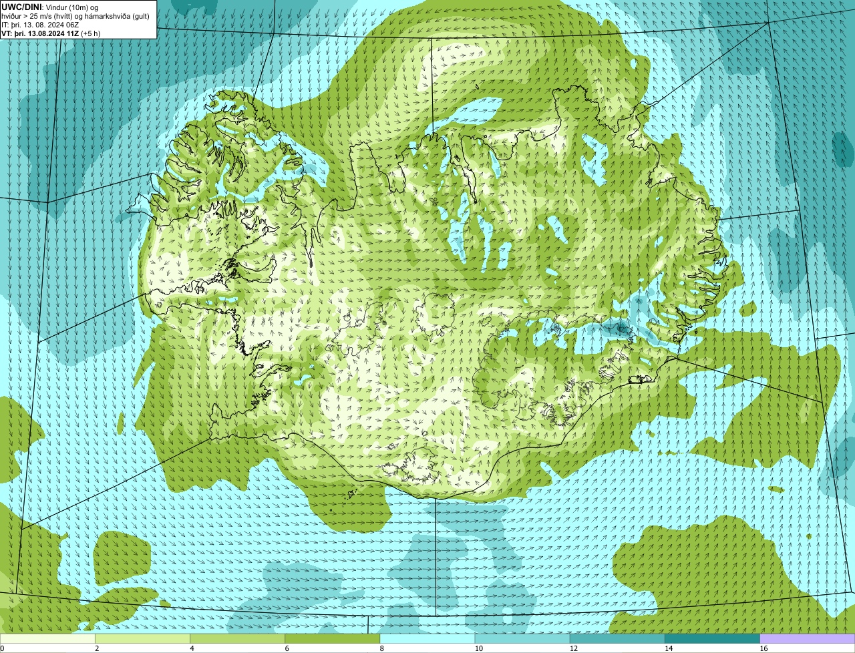Click the legend scale label 0

(x=2, y=648)
